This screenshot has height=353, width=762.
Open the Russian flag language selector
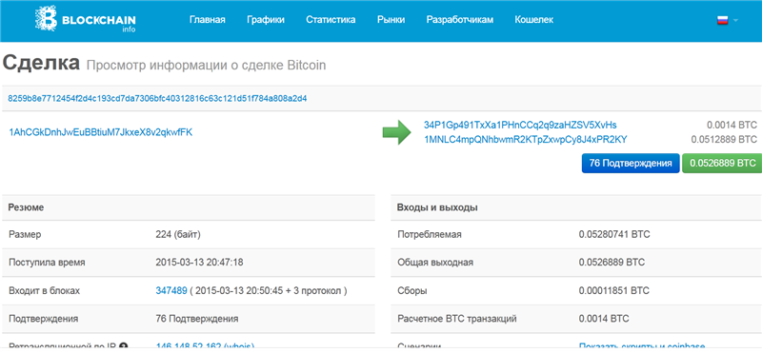[728, 20]
